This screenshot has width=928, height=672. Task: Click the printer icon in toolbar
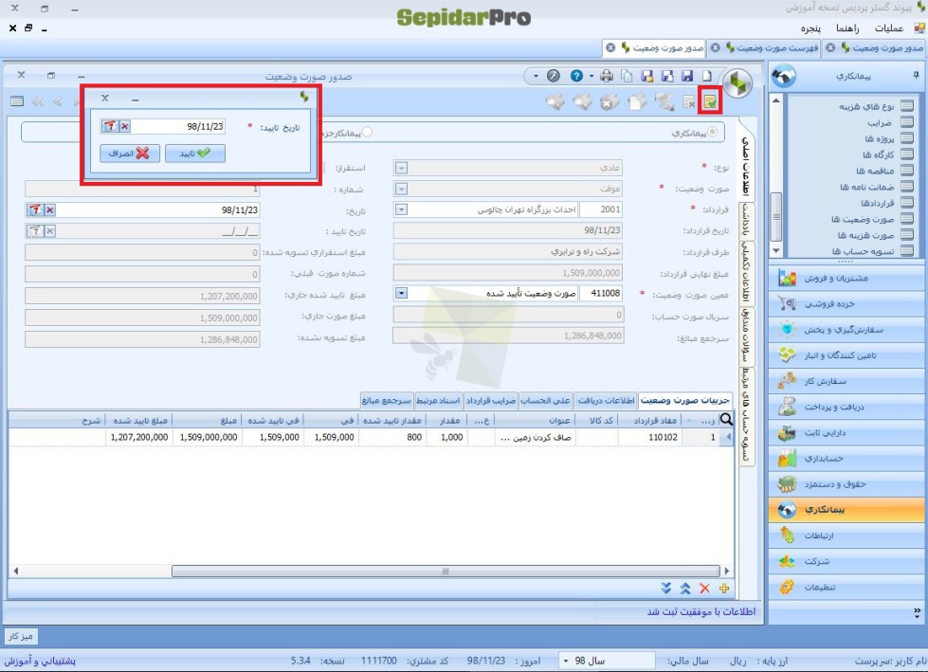pos(607,76)
